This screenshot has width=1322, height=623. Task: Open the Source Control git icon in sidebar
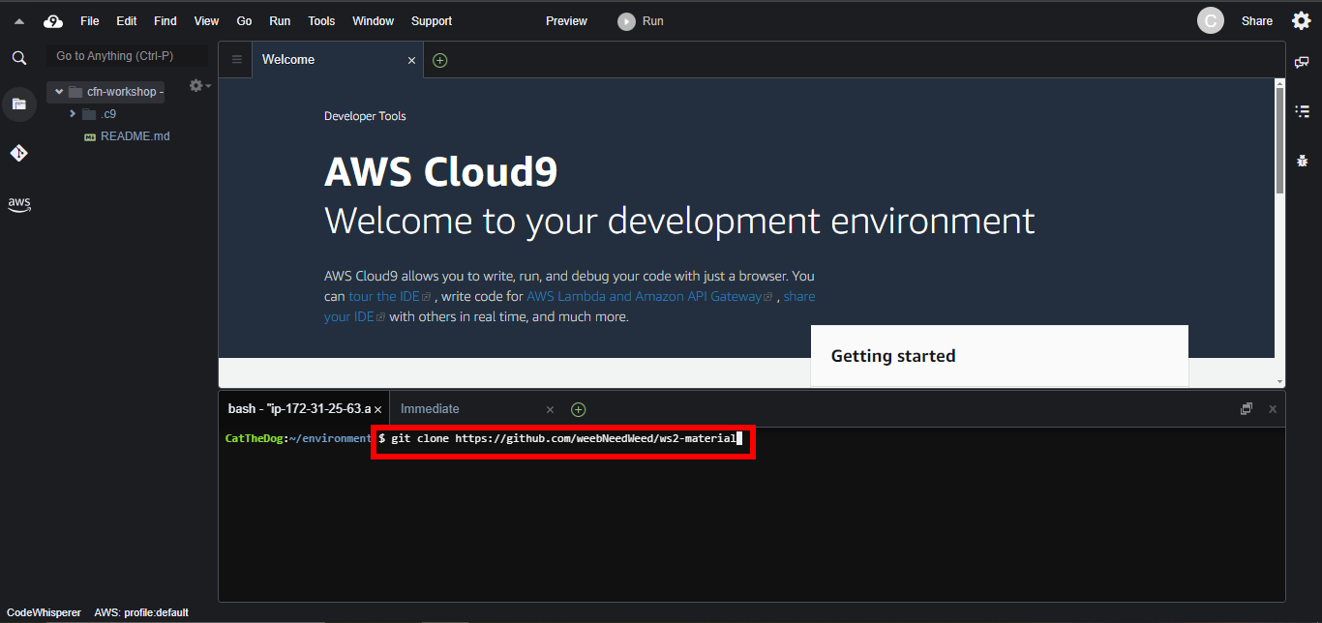pyautogui.click(x=18, y=153)
